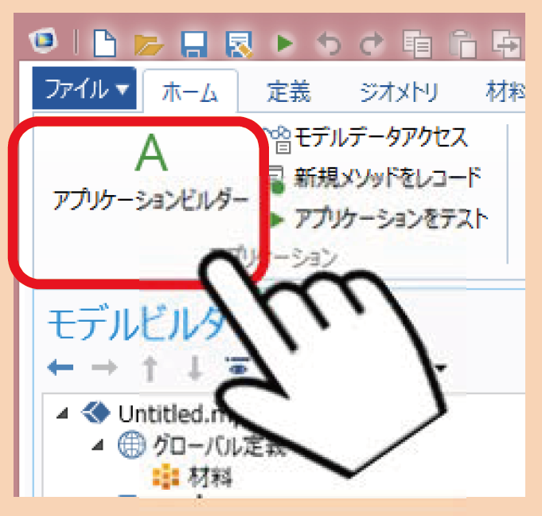Run with the green play icon in toolbar
The height and width of the screenshot is (516, 542).
285,44
